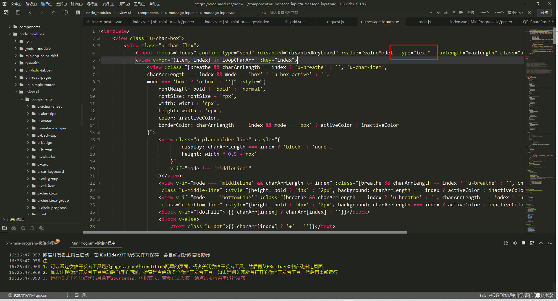Open the search history dropdown arrow
The width and height of the screenshot is (558, 301).
tap(431, 12)
